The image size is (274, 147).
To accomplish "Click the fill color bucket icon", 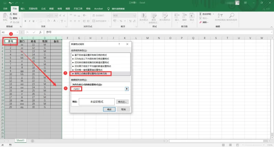I will pos(48,21).
